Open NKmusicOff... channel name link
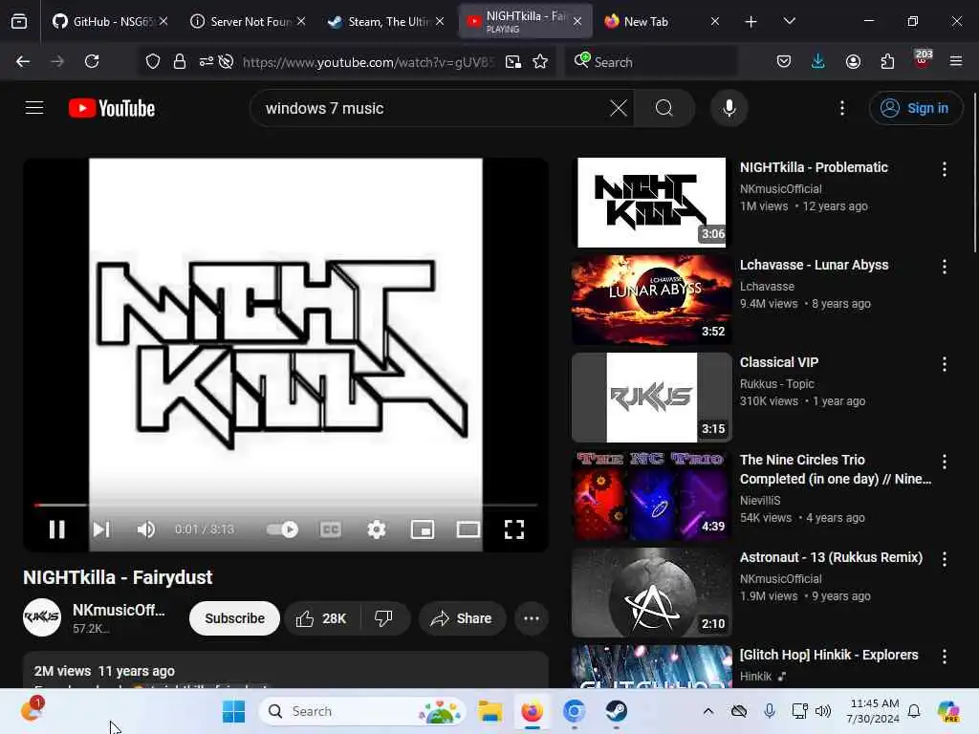The width and height of the screenshot is (979, 734). (119, 610)
